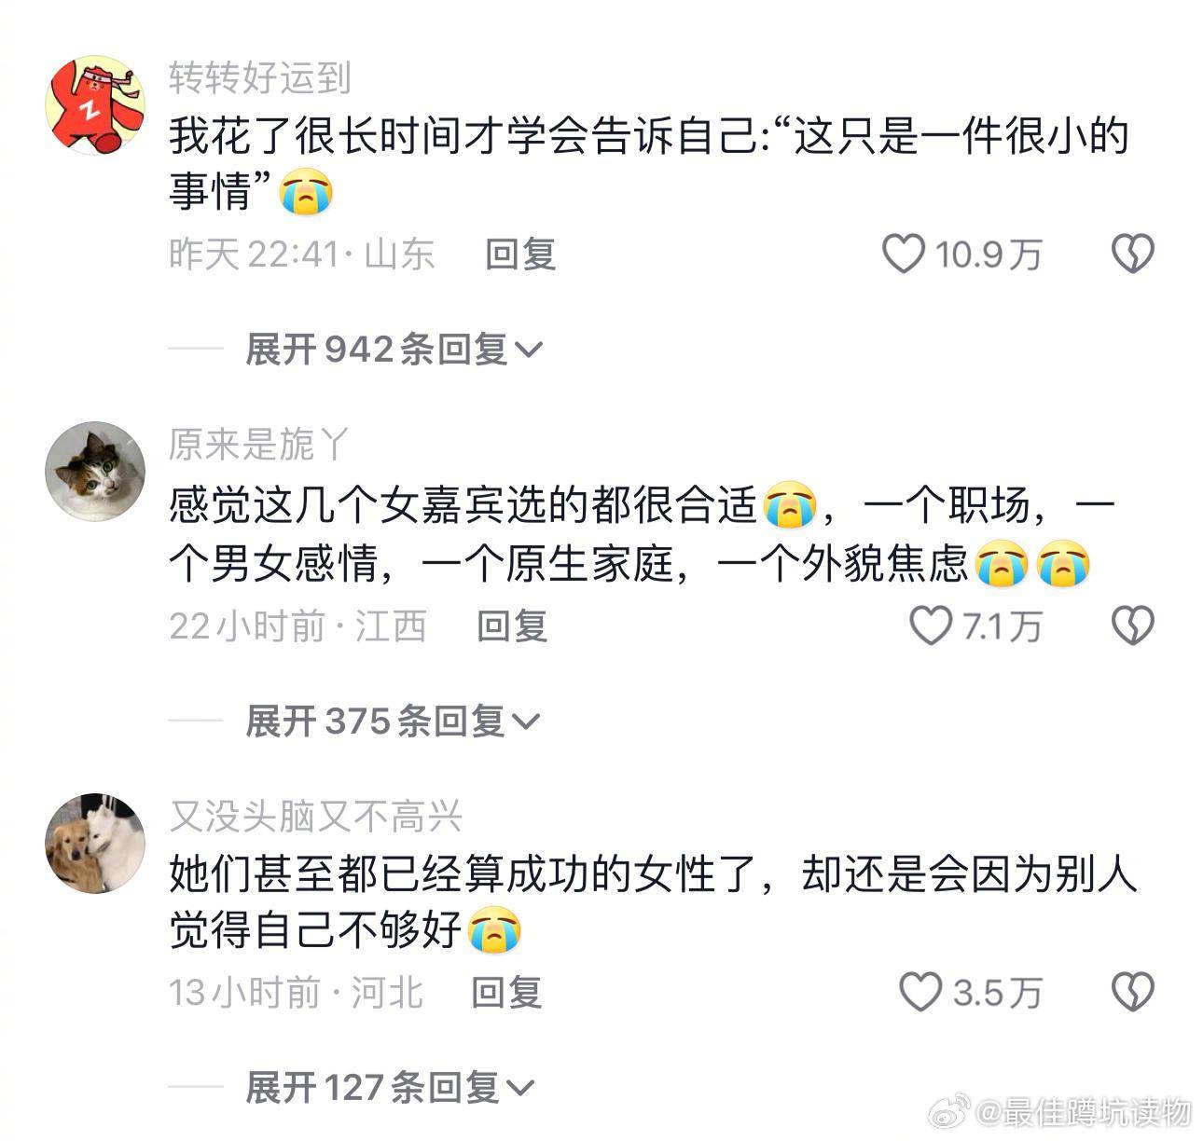Reply to the comment from 河北
The image size is (1203, 1141).
[506, 992]
